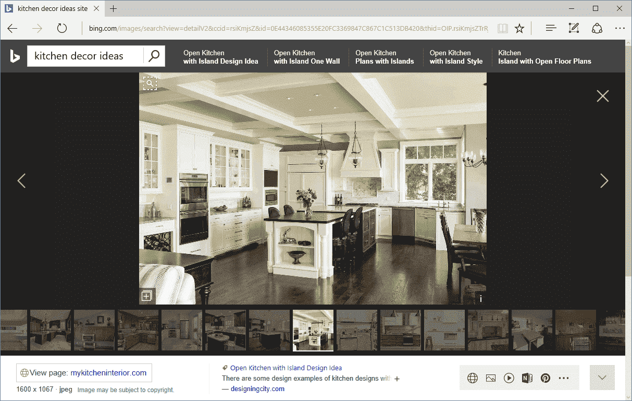
Task: Toggle the Favorites star for this page
Action: 519,28
